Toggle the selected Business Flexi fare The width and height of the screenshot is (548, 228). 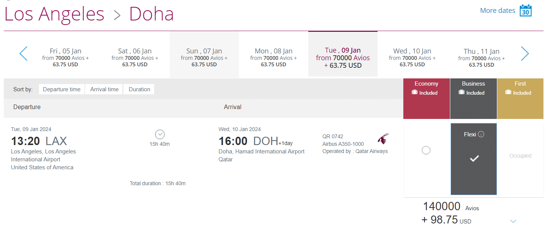(x=474, y=159)
